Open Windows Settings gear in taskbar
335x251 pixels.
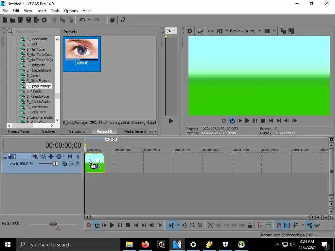click(193, 244)
